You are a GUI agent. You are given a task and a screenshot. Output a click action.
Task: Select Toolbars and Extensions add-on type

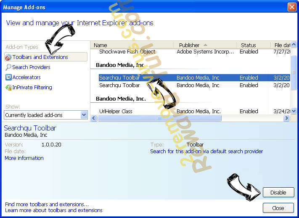45,57
